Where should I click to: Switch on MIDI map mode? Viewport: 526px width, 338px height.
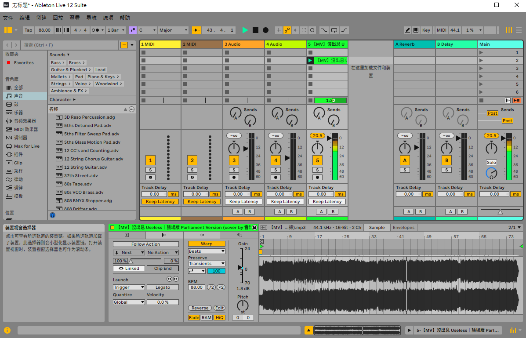pos(442,30)
